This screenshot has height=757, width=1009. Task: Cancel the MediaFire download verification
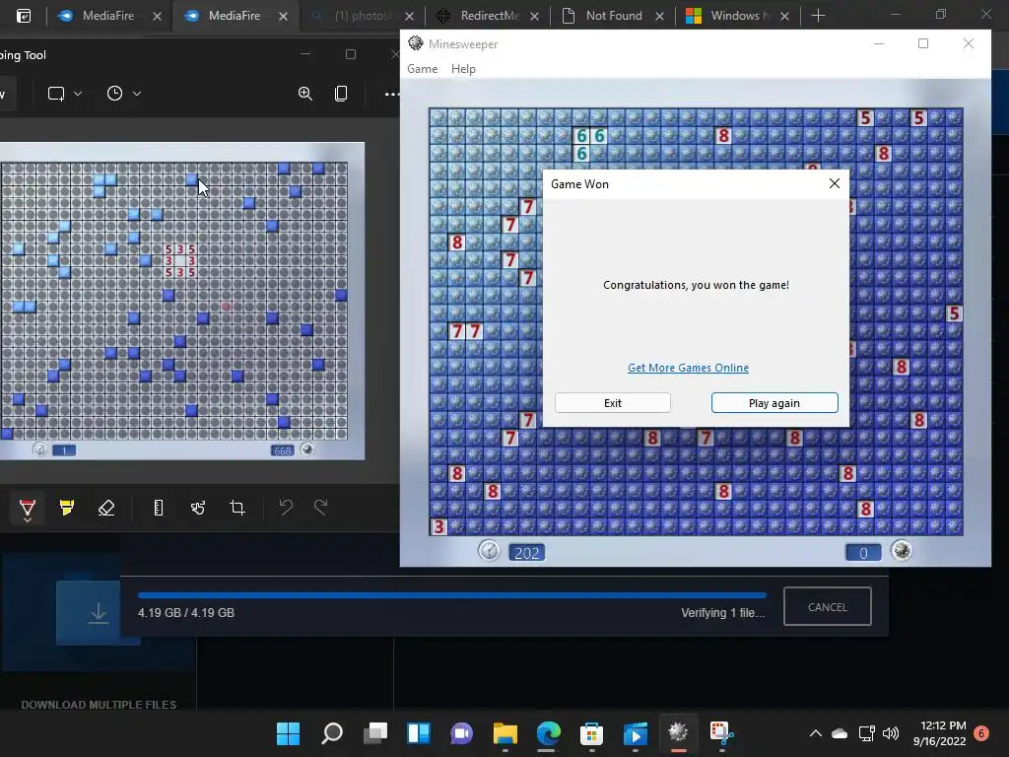828,606
